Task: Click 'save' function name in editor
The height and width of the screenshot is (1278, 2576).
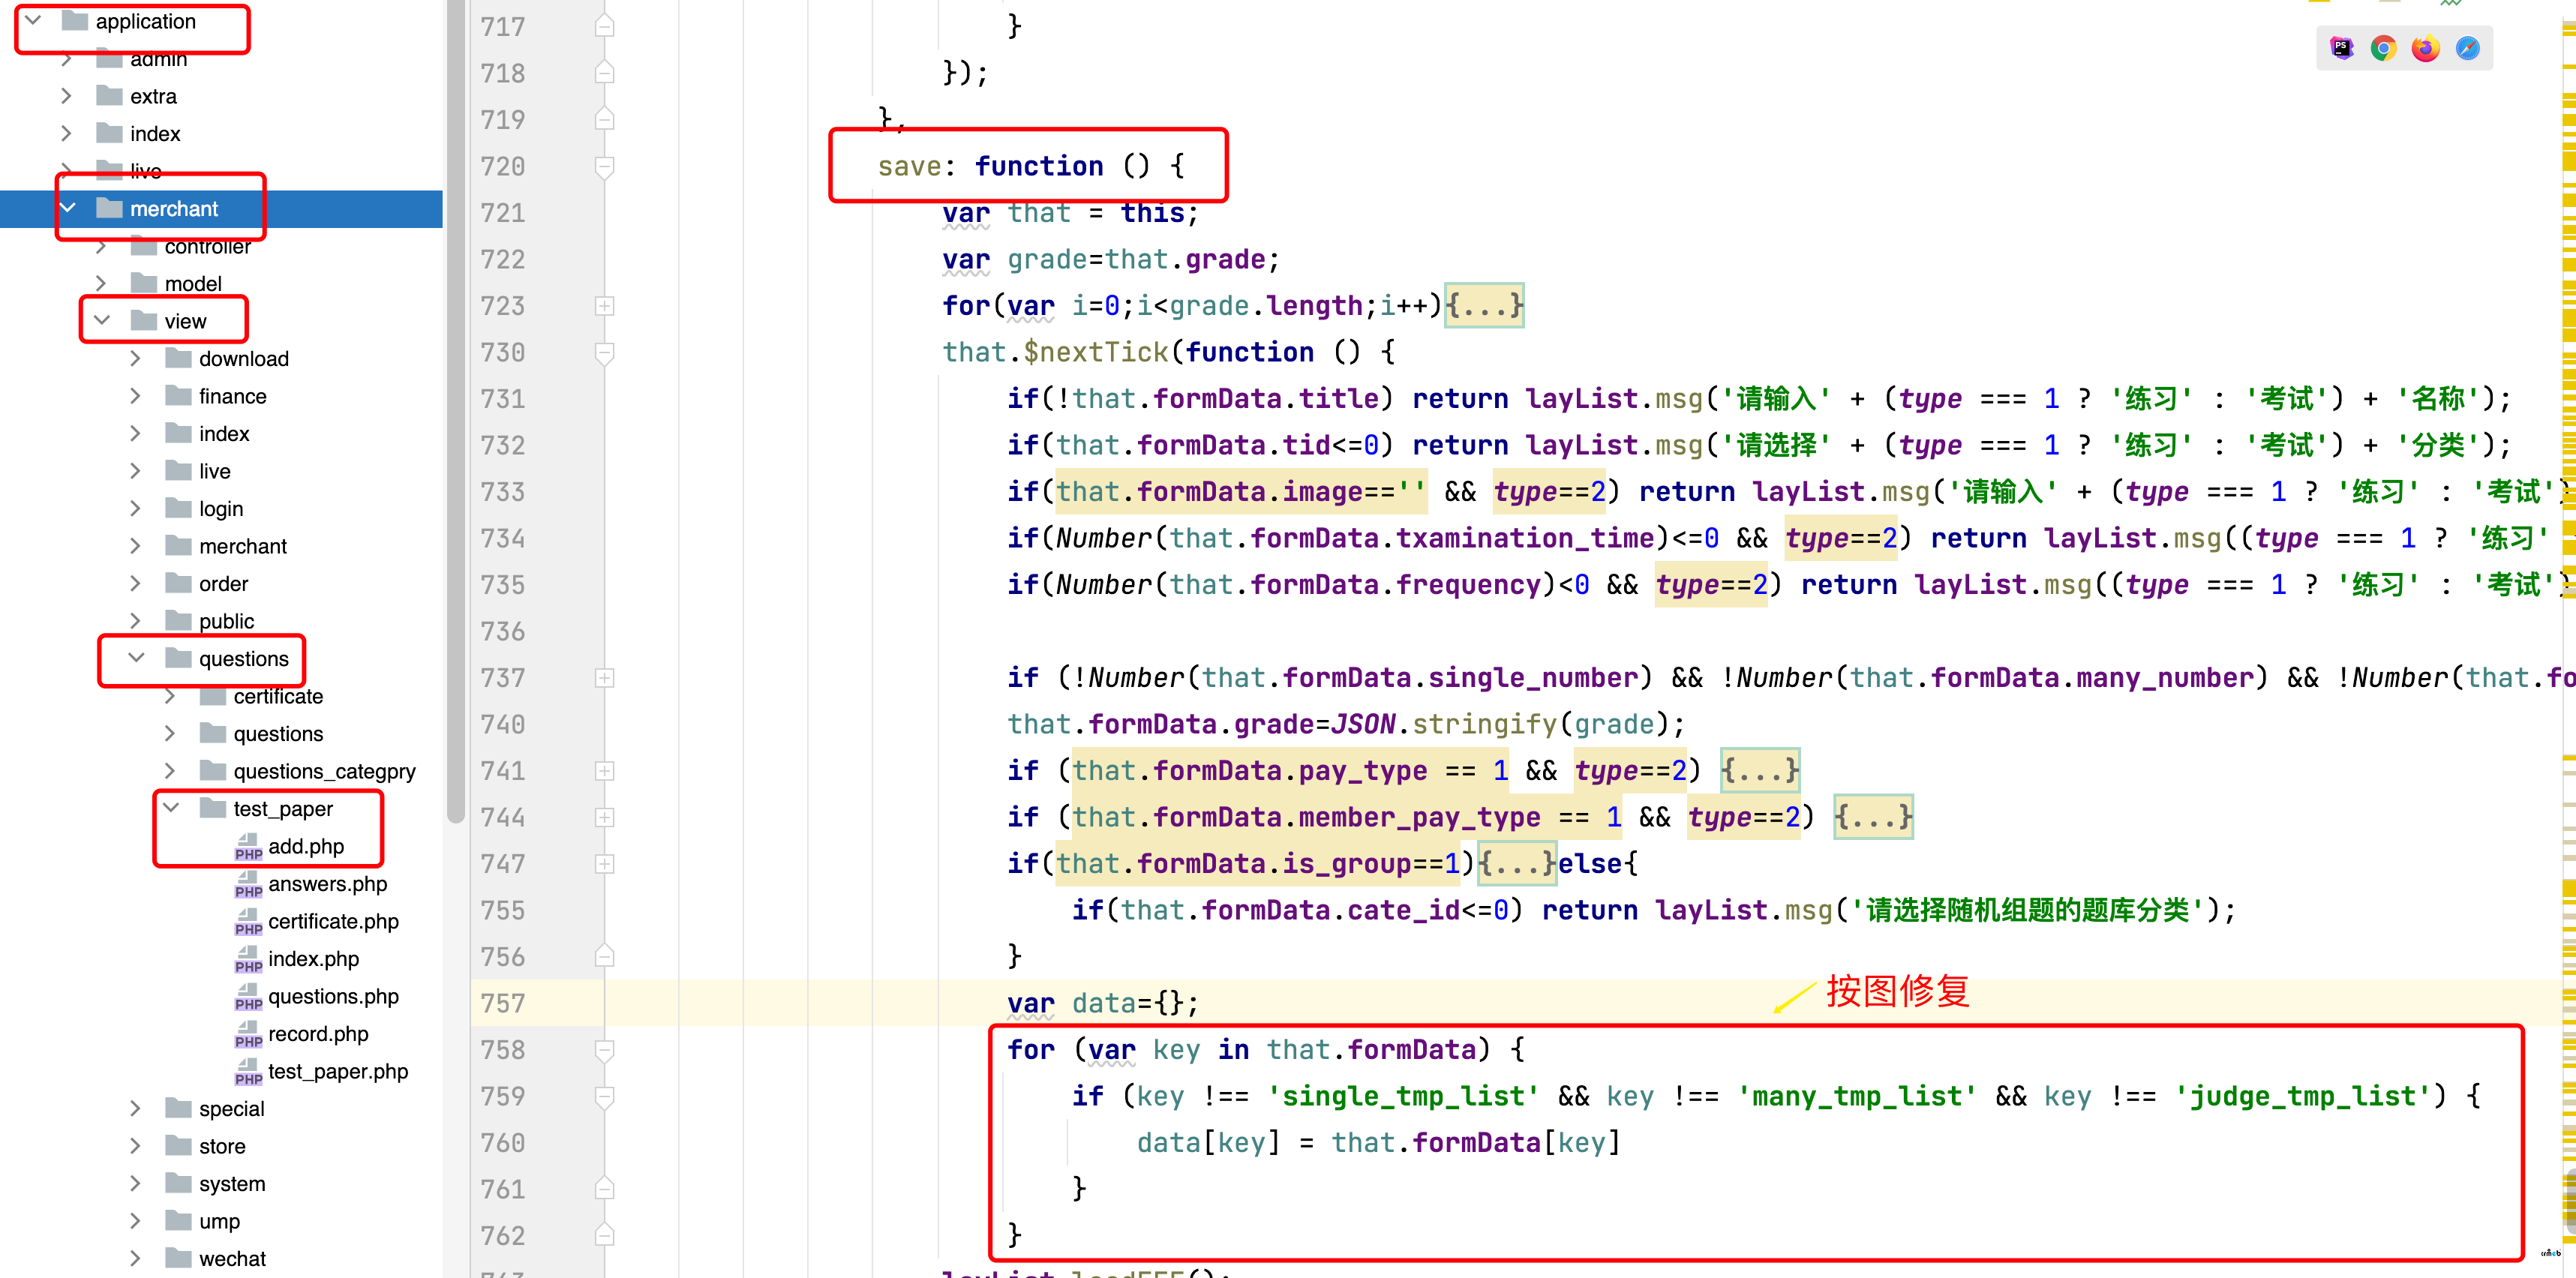Action: coord(909,166)
